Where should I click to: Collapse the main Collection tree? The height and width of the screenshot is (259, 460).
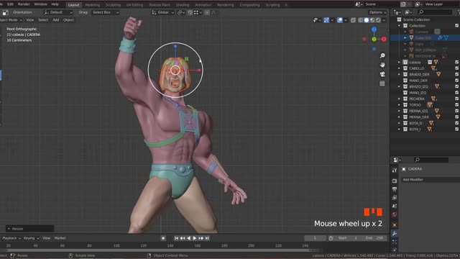click(x=399, y=26)
